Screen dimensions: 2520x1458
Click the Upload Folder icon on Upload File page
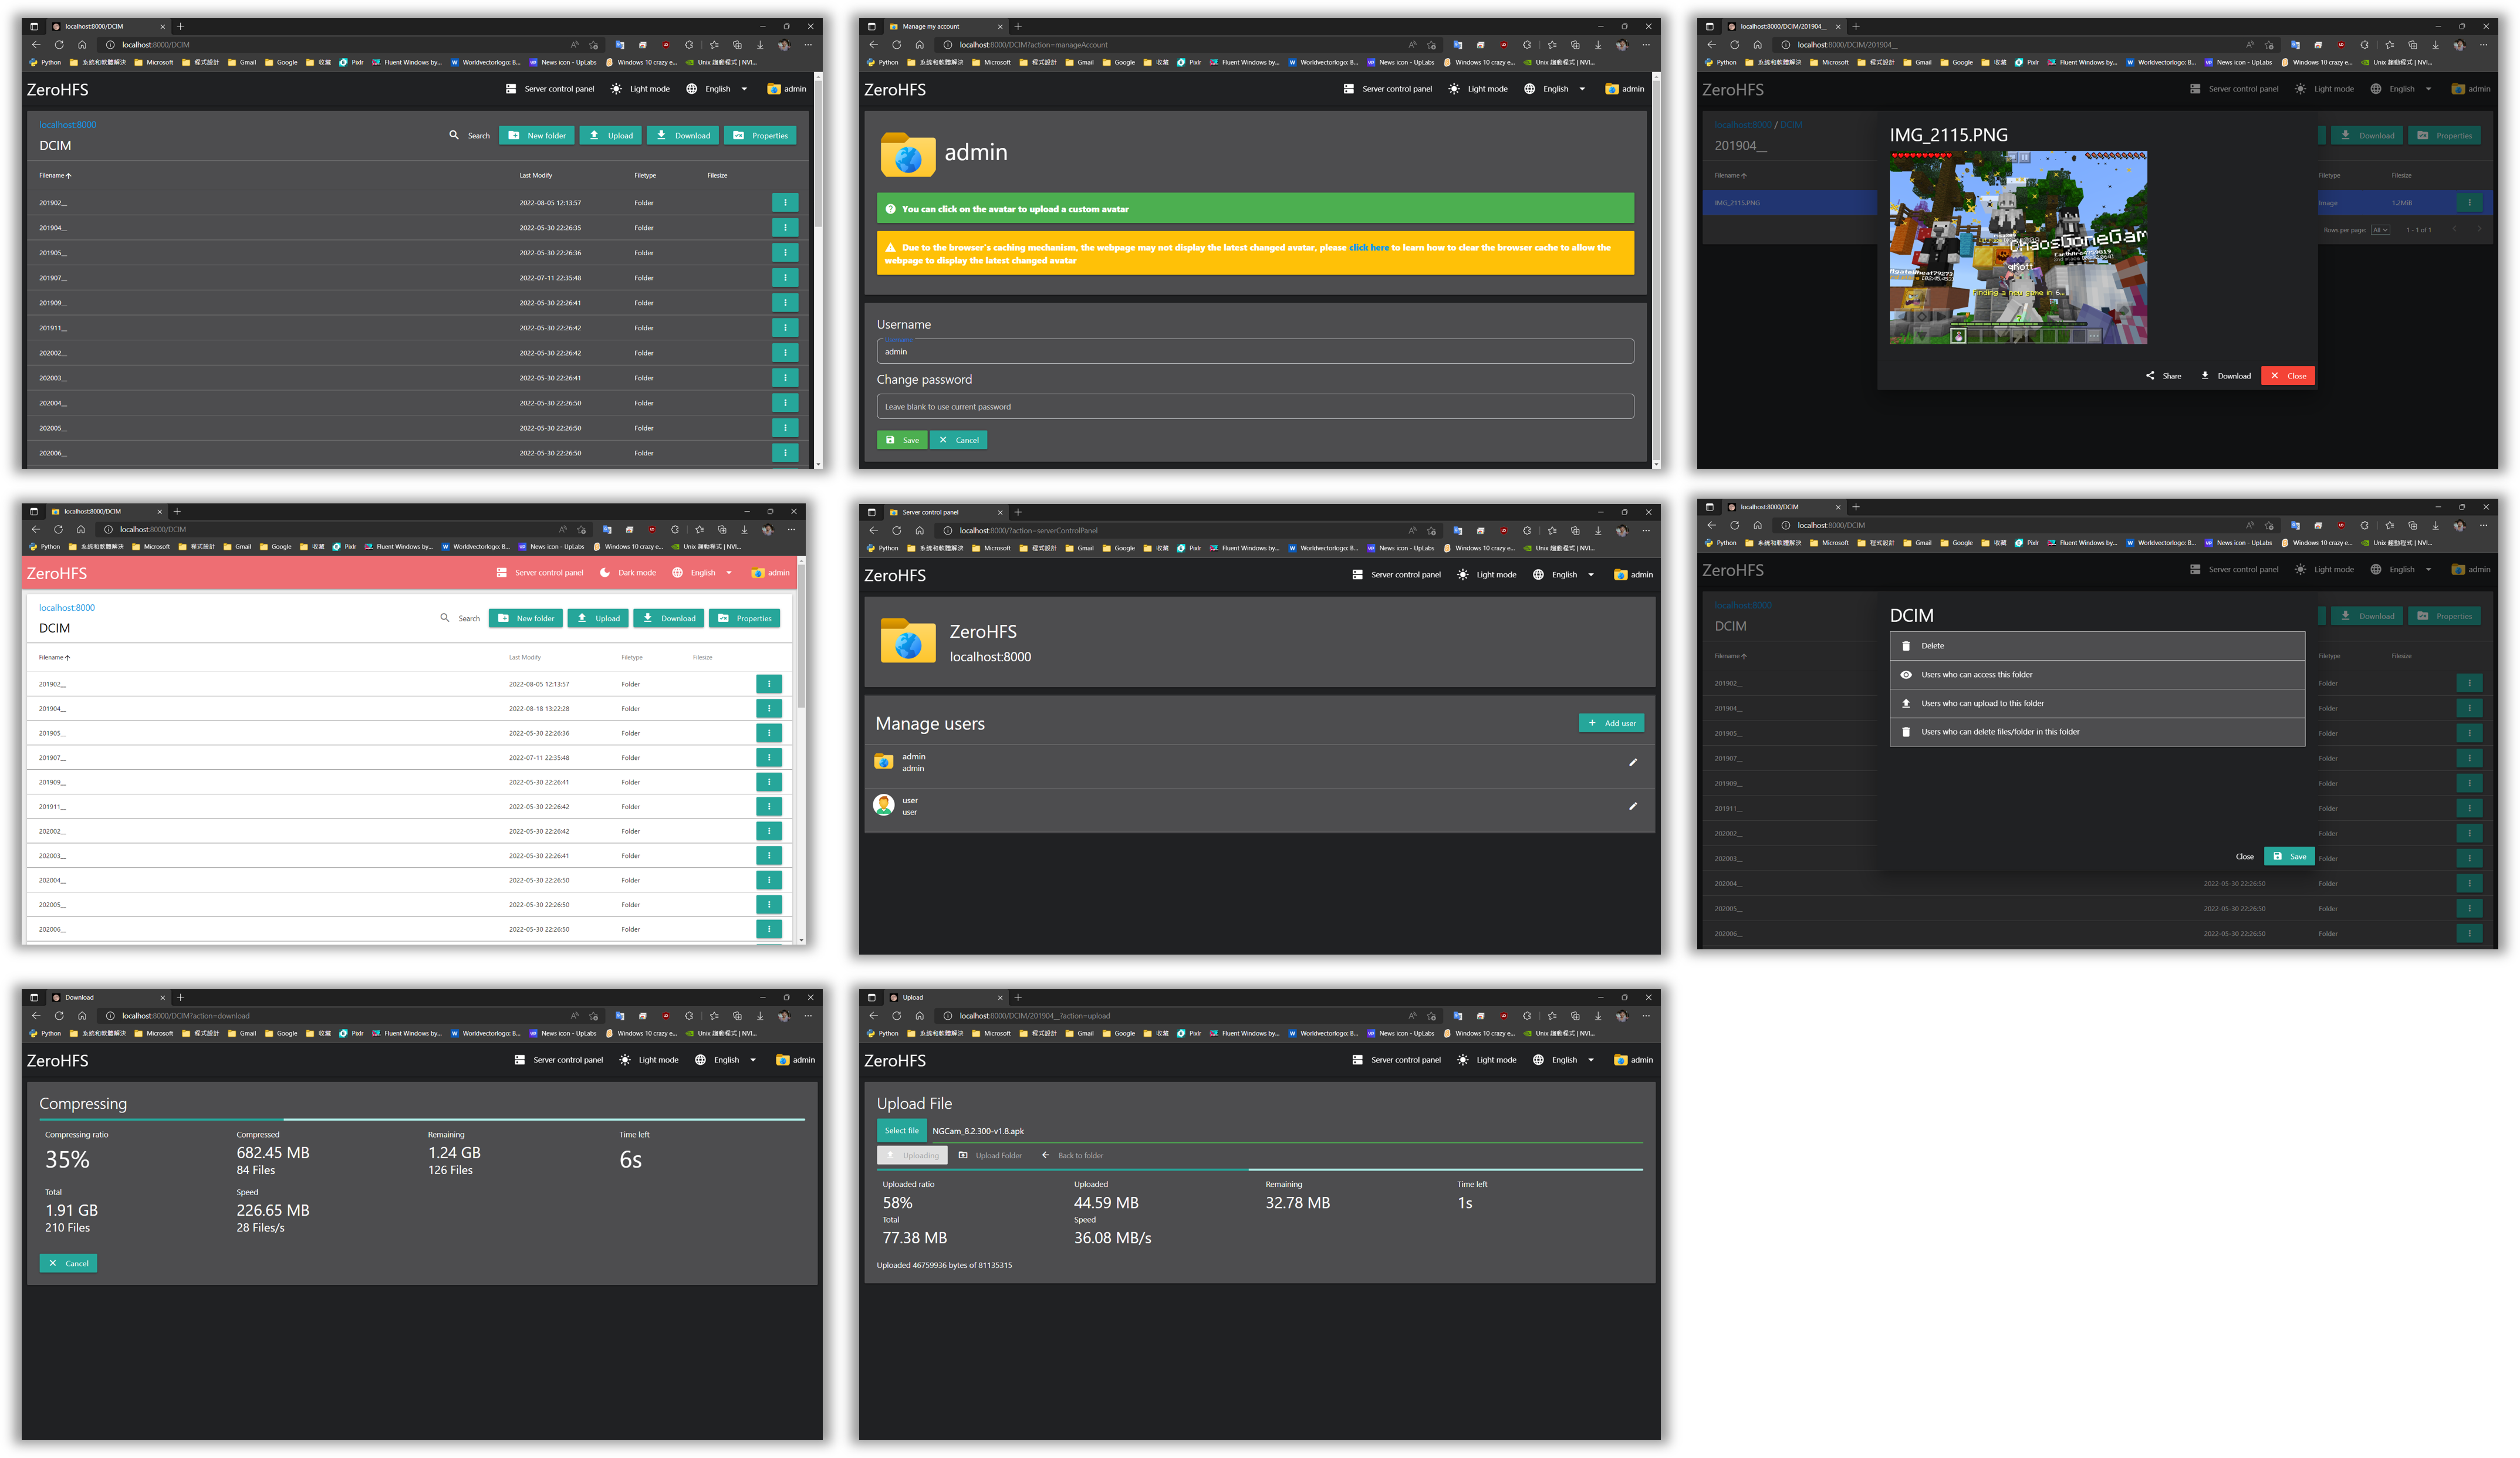click(963, 1155)
